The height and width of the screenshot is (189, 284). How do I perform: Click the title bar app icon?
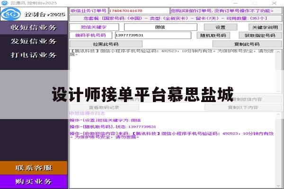5,3
